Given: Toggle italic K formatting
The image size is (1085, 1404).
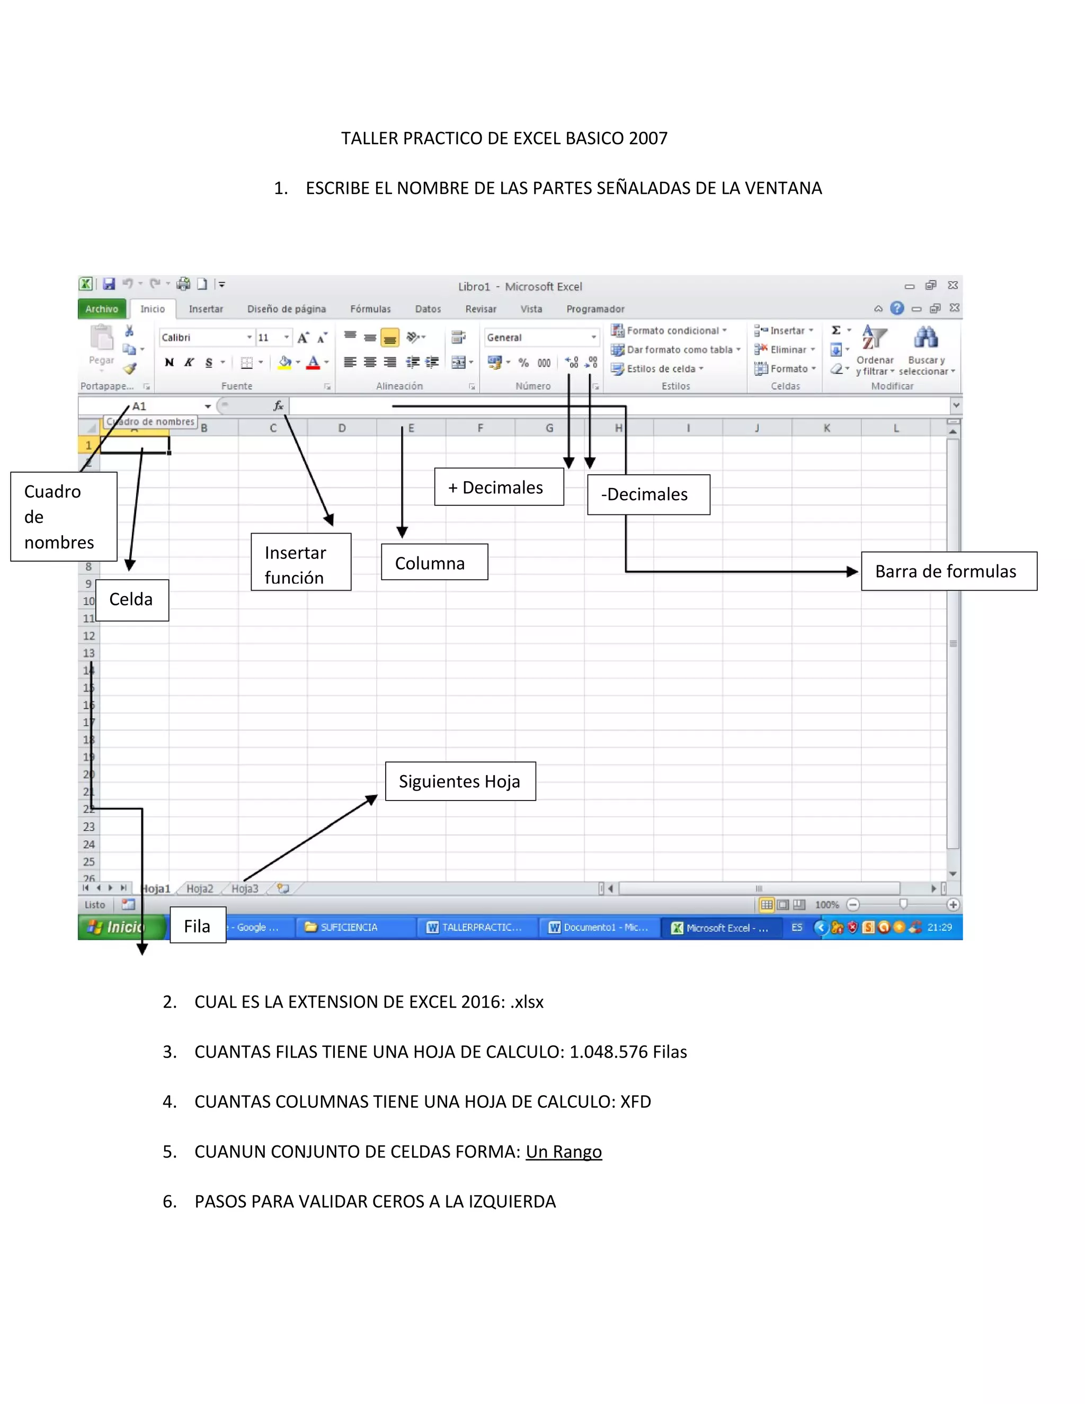Looking at the screenshot, I should click(x=189, y=362).
